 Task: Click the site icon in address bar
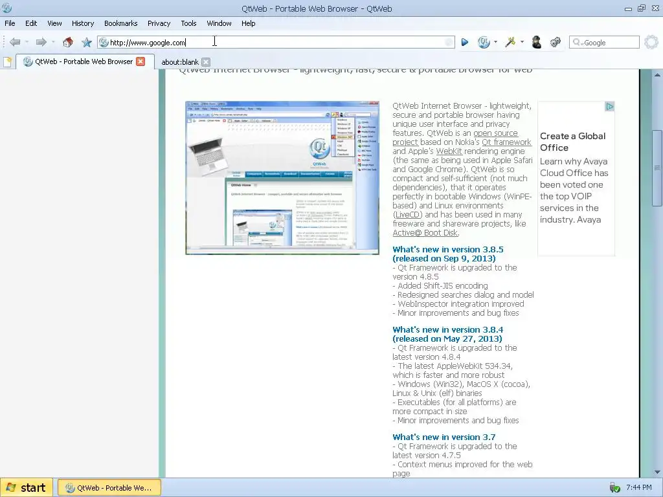coord(104,42)
